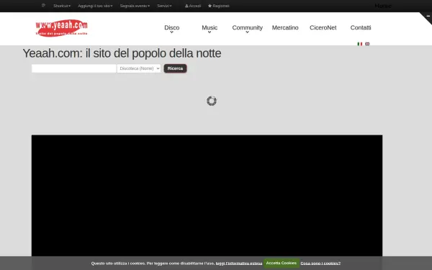Open the Mercatino page
The width and height of the screenshot is (432, 270).
[x=285, y=27]
